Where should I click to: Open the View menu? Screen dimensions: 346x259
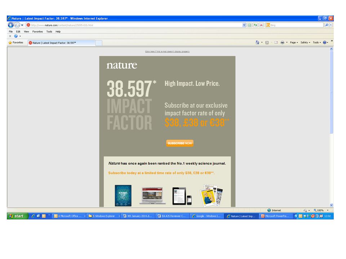click(26, 32)
